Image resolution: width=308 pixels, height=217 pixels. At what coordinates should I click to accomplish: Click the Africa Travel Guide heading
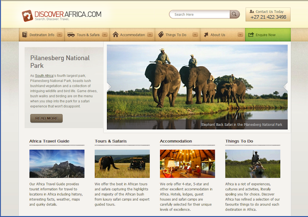49,141
